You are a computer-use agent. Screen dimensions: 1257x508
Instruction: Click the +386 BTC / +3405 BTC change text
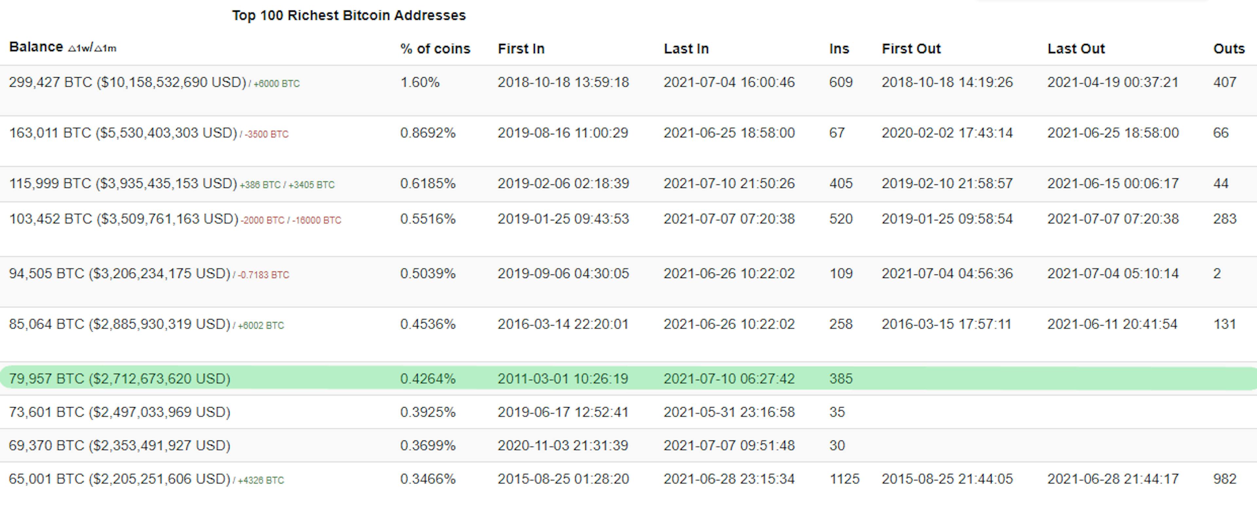pyautogui.click(x=287, y=185)
